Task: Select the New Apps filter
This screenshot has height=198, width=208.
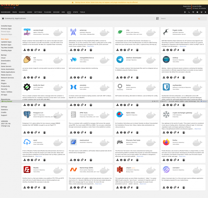Action: coord(5,39)
